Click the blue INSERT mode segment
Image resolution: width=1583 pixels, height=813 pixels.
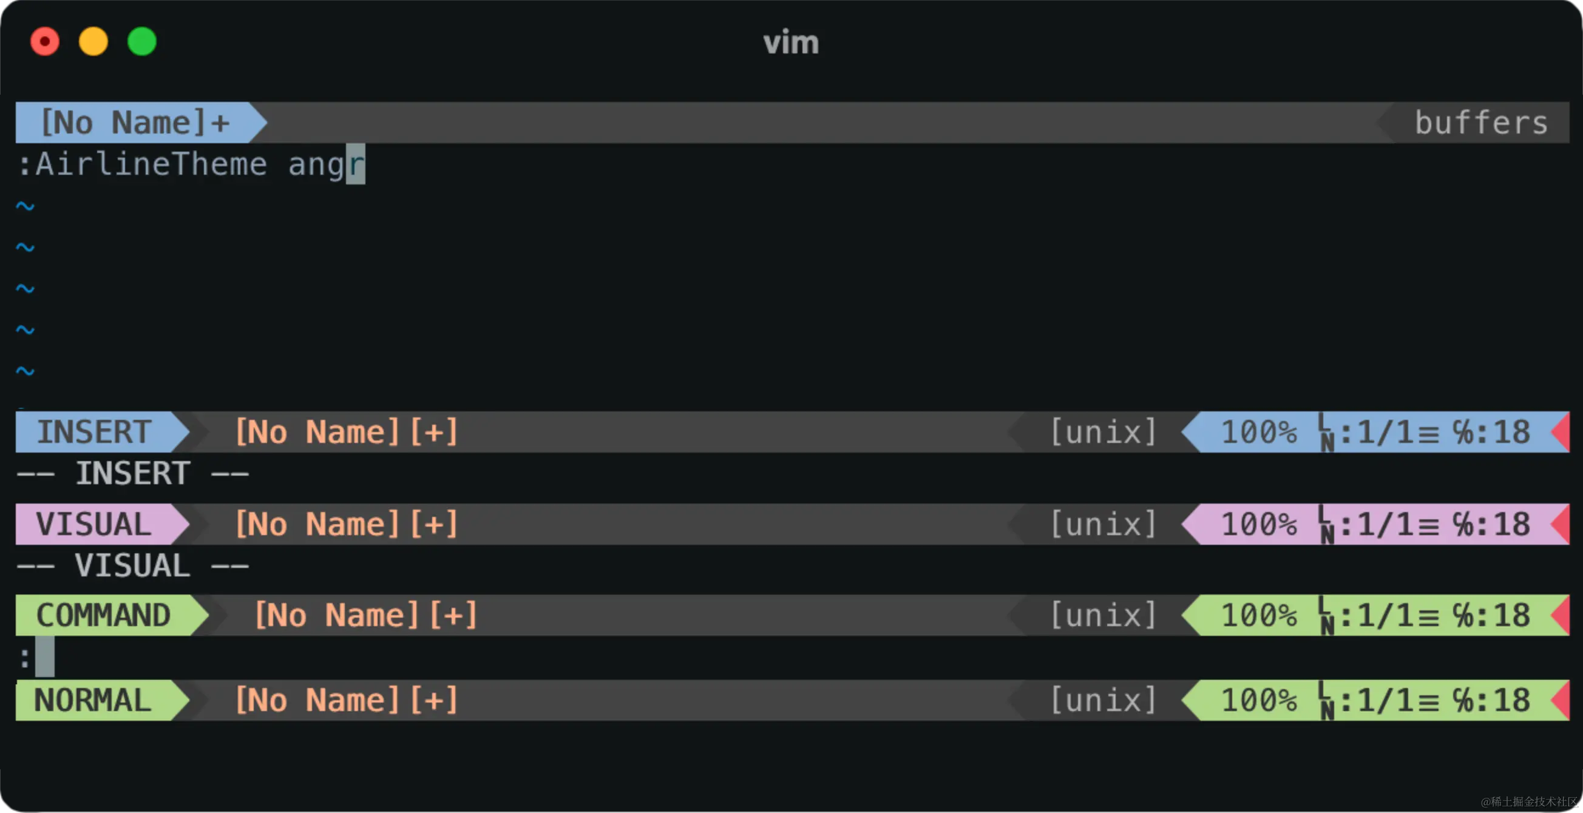(95, 433)
